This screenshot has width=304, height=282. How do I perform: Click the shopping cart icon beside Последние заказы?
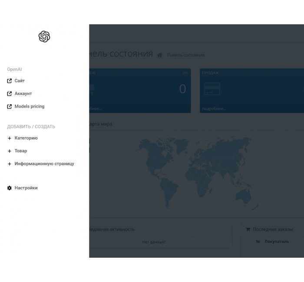click(248, 230)
